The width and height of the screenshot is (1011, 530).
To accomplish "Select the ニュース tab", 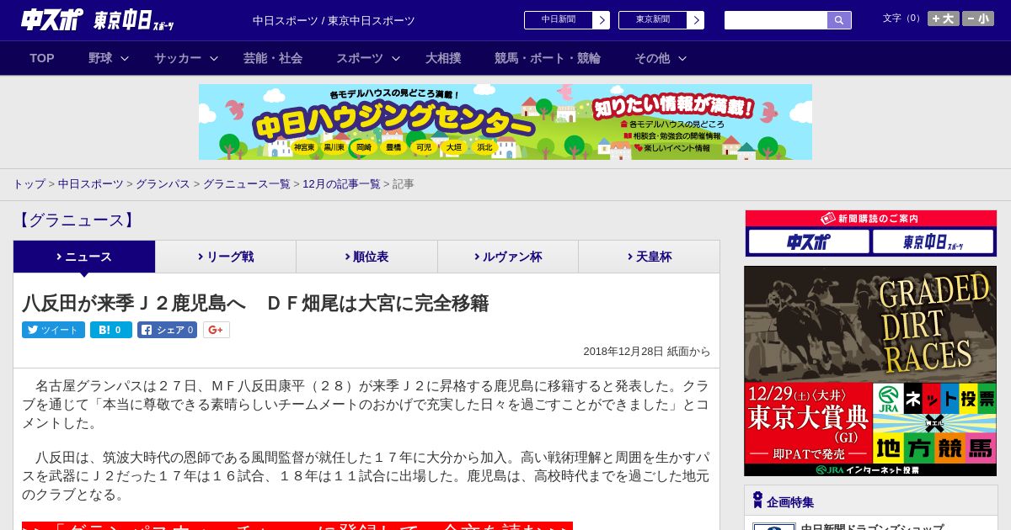I will (84, 257).
